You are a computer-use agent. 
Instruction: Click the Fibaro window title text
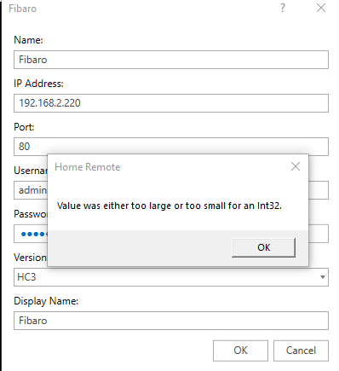click(23, 9)
